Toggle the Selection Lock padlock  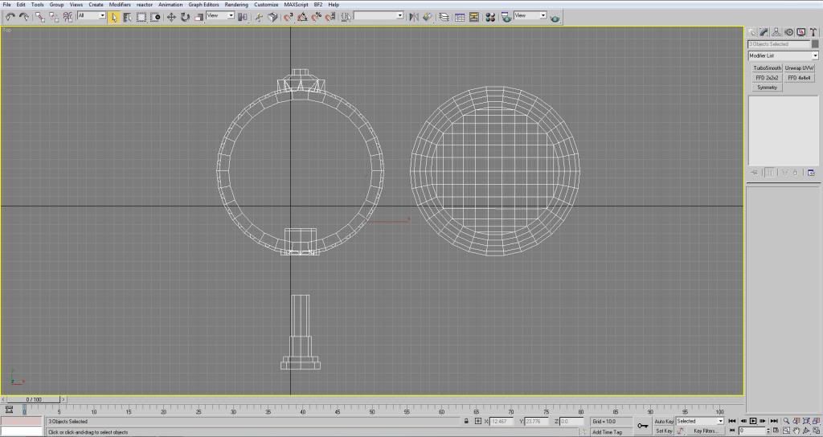point(467,421)
